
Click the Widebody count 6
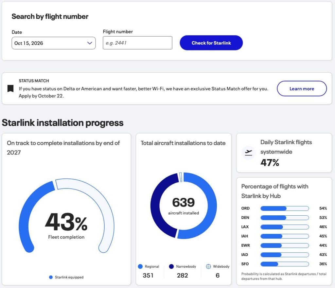pyautogui.click(x=218, y=275)
